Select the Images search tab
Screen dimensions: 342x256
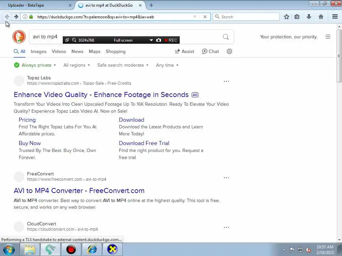(38, 51)
